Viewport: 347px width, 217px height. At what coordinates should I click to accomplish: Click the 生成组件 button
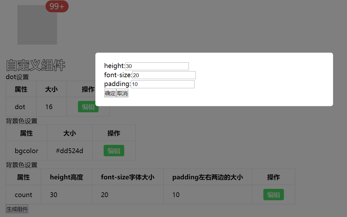(x=17, y=209)
